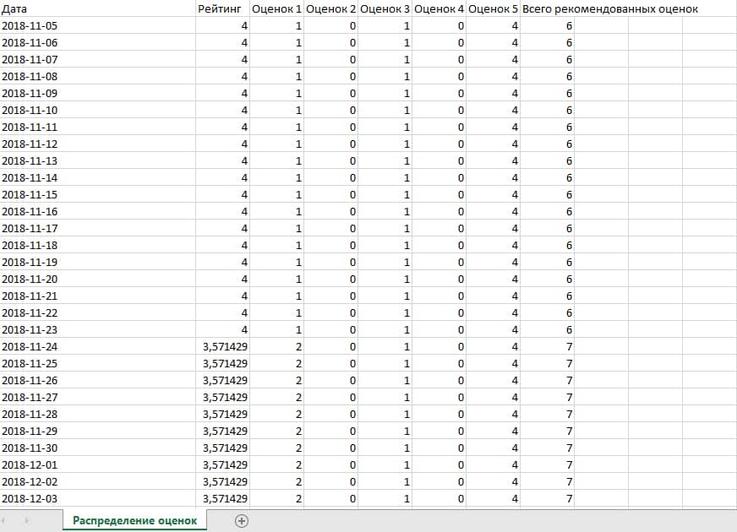Click the date cell 2018-11-20
737x532 pixels.
click(98, 280)
